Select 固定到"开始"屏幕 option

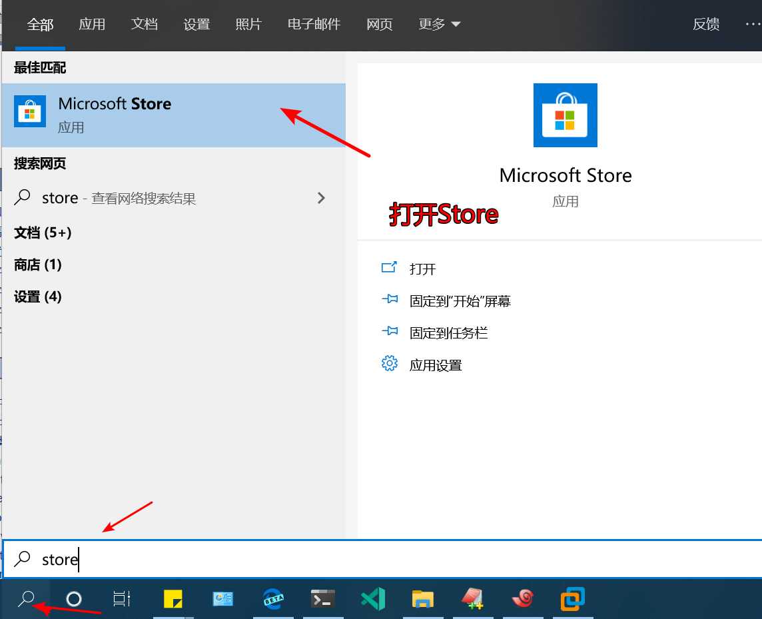(x=460, y=301)
